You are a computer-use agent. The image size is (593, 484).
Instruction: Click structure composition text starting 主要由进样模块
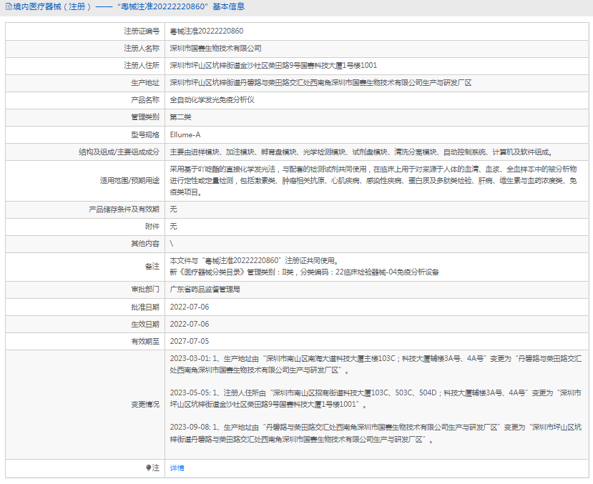361,152
